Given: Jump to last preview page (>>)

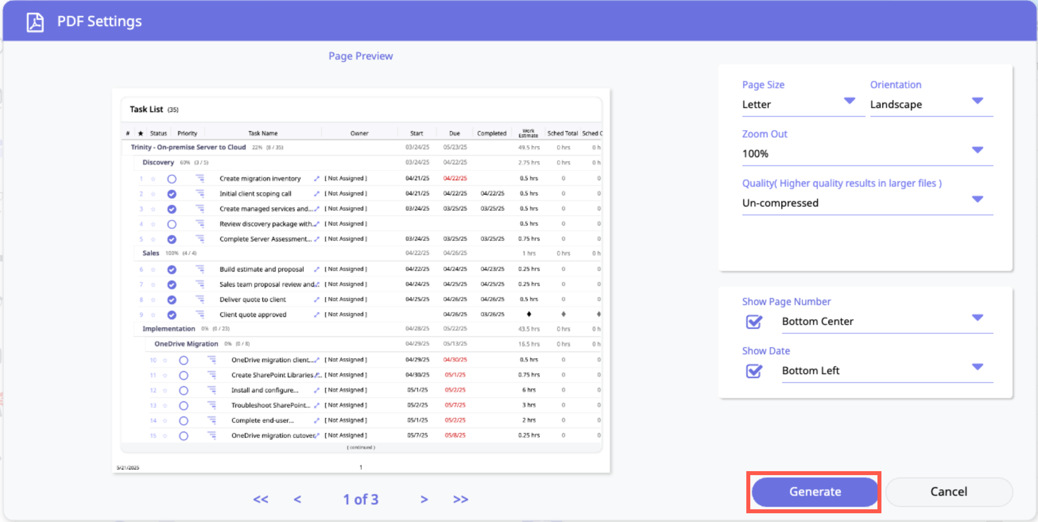Looking at the screenshot, I should click(x=460, y=499).
